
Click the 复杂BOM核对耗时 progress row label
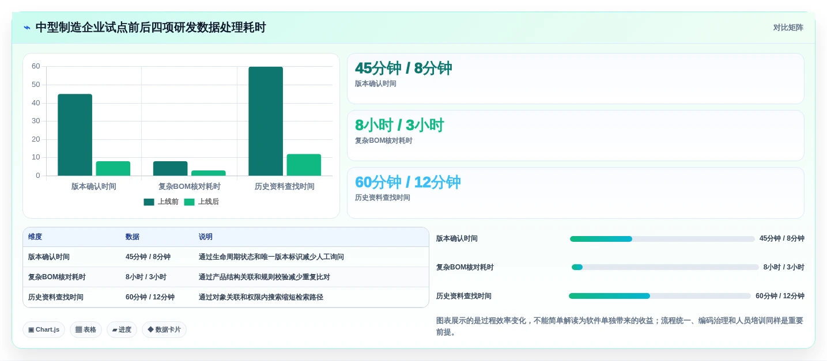(465, 267)
